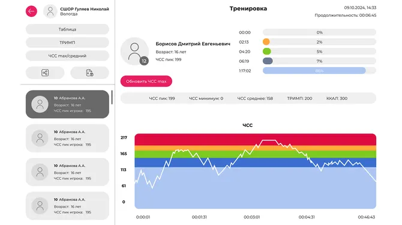Select the second Абрамова А.А. player card
Screen dimensions: 402x225
tap(67, 138)
